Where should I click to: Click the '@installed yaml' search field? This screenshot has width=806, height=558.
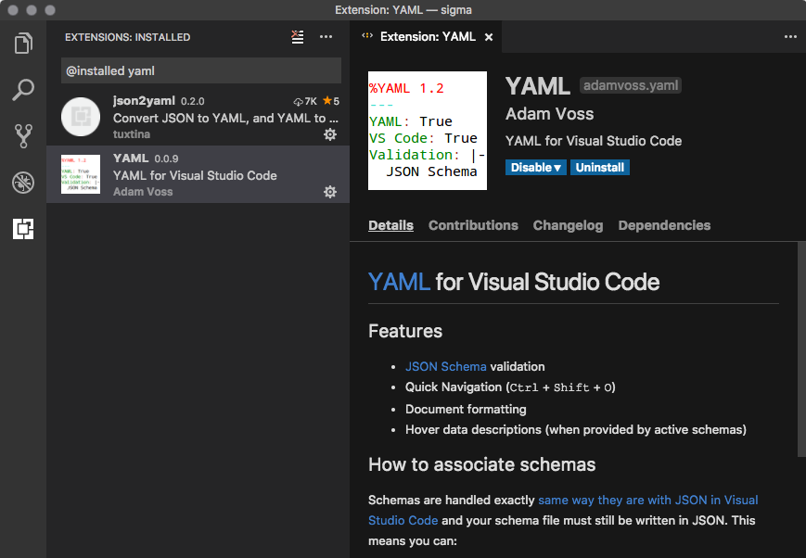tap(200, 70)
